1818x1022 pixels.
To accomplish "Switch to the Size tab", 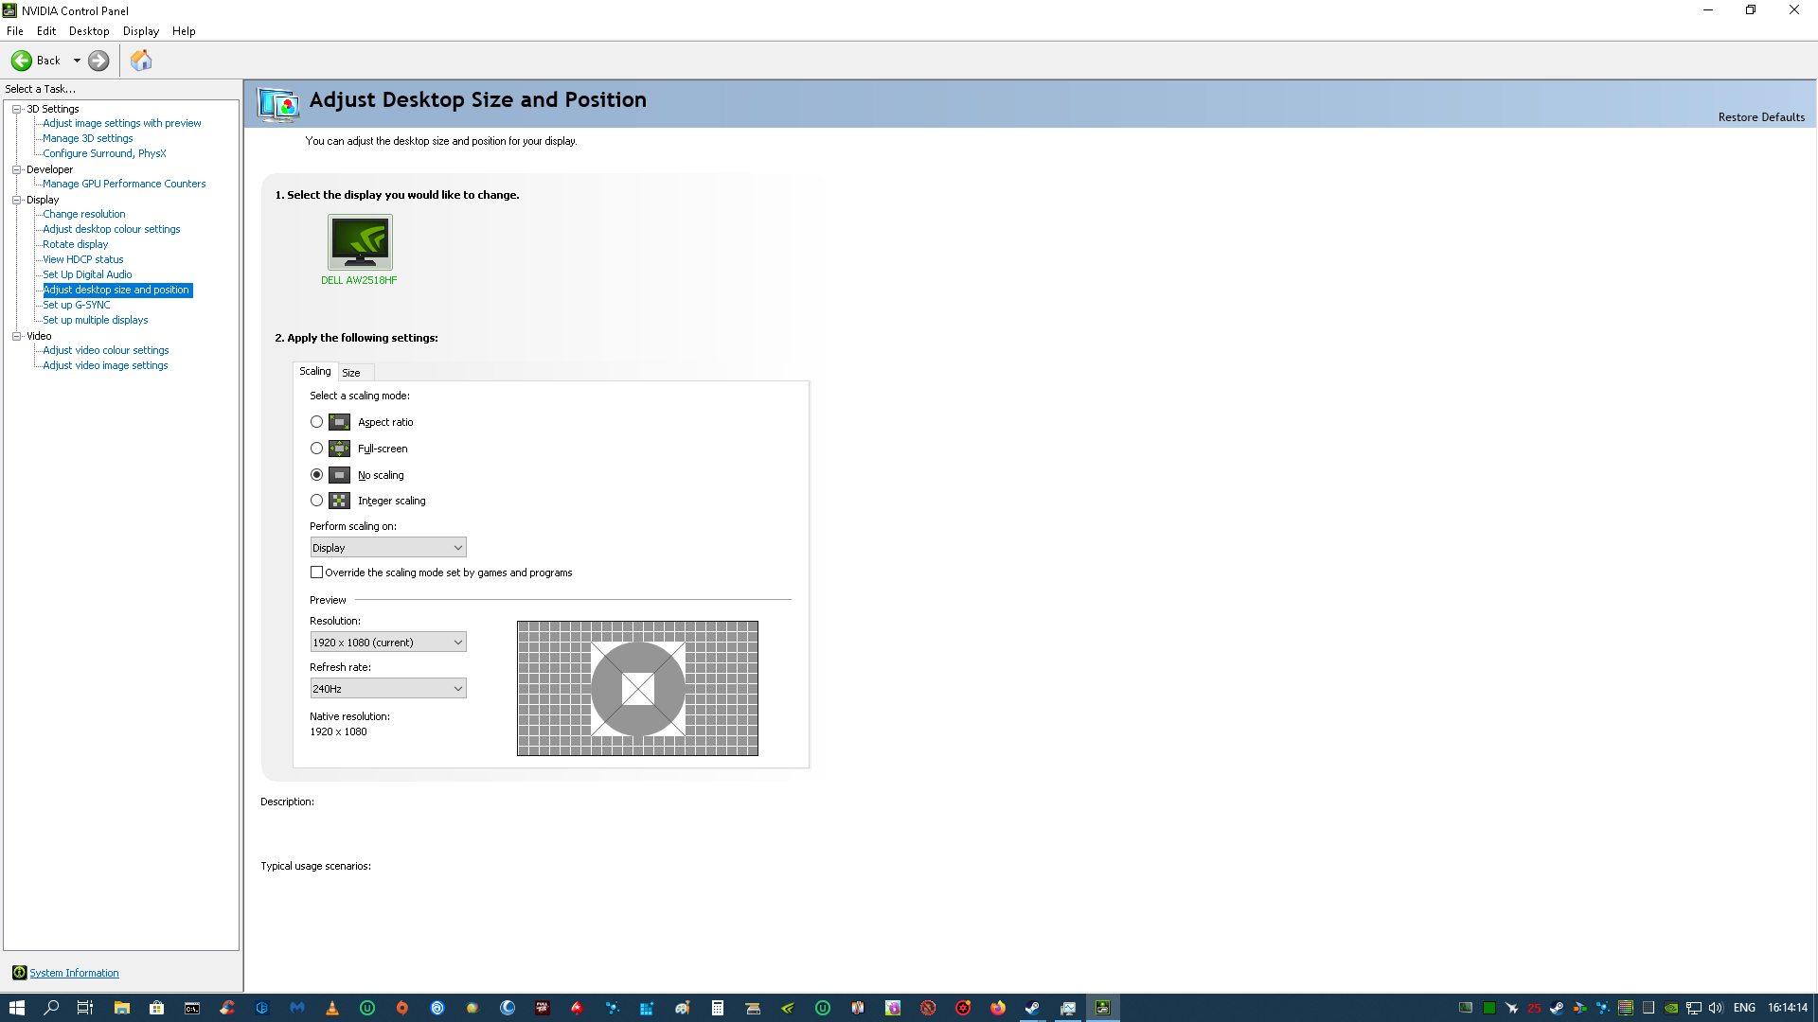I will pyautogui.click(x=351, y=373).
